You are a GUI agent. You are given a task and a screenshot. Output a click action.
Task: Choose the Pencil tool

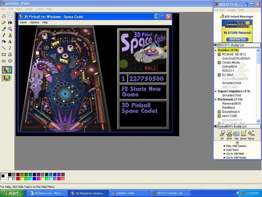(x=4, y=35)
